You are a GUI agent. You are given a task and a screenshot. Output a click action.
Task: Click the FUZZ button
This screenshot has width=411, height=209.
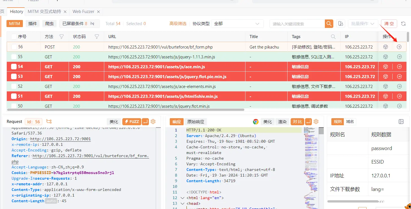tap(131, 122)
